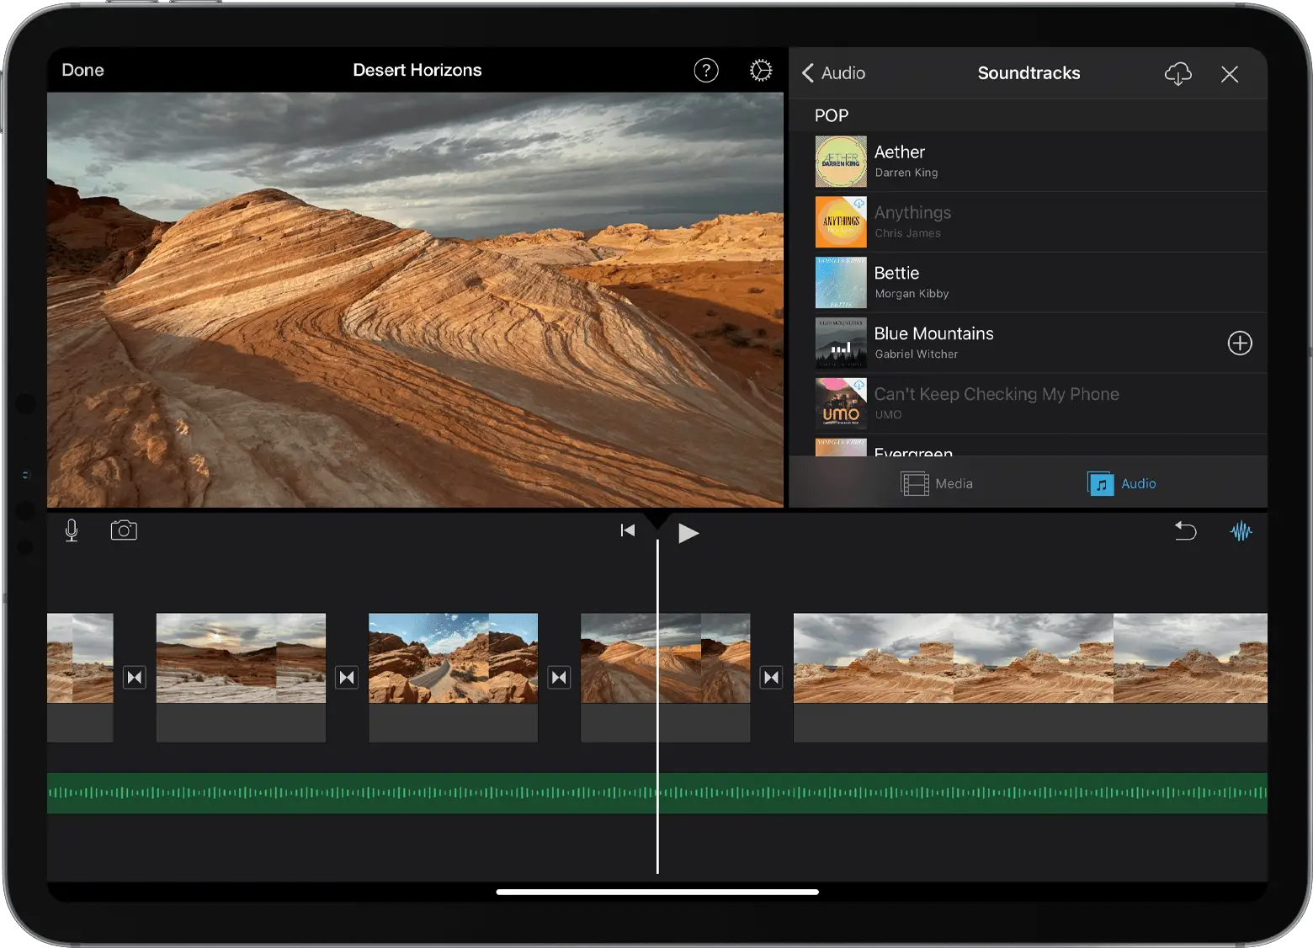Switch to the Audio tab
Viewport: 1313px width, 948px height.
1121,482
